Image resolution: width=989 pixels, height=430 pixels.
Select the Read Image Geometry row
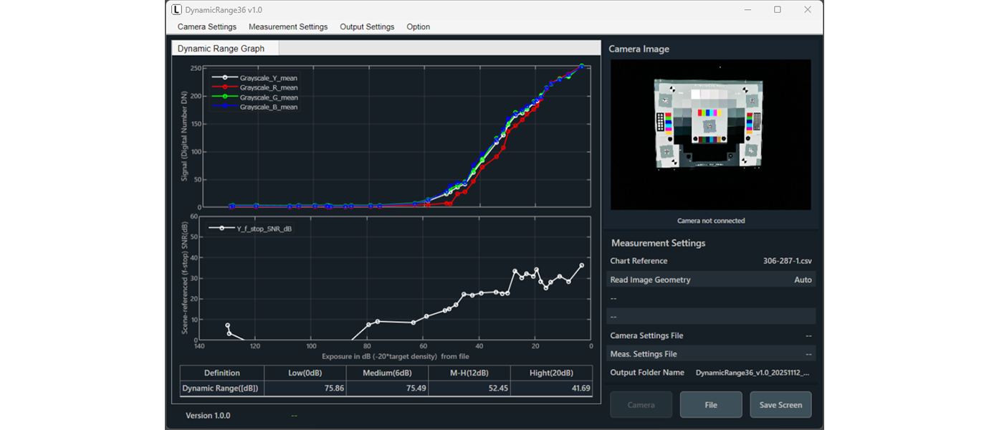710,279
